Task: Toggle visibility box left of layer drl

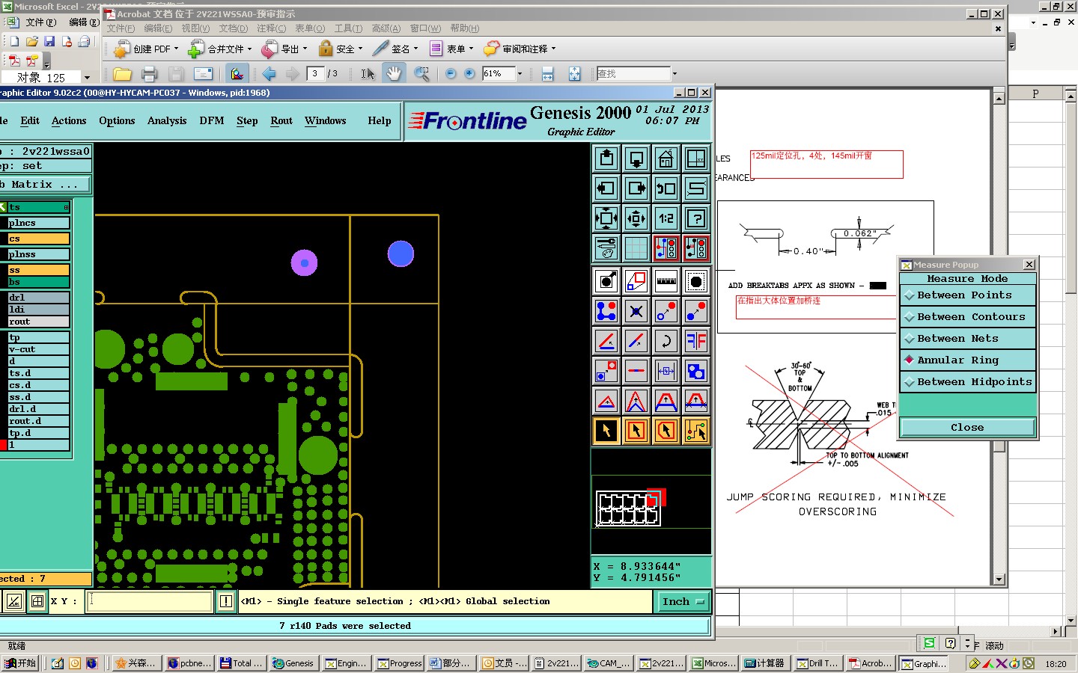Action: (x=4, y=298)
